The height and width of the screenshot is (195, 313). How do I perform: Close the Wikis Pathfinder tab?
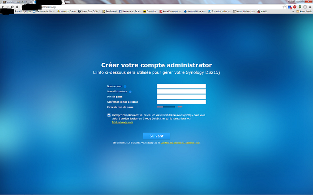[31, 2]
